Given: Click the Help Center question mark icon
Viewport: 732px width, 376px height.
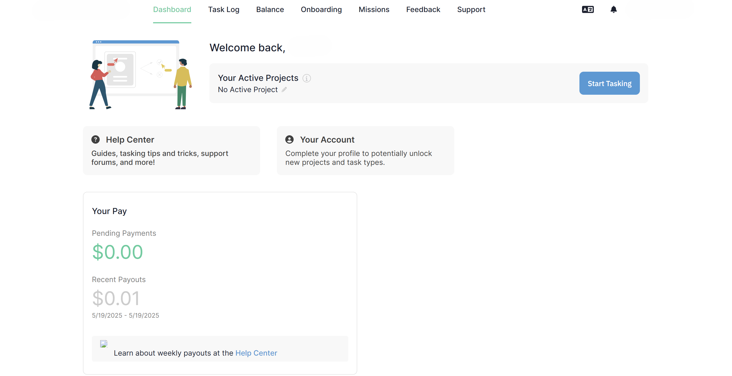Looking at the screenshot, I should point(96,139).
